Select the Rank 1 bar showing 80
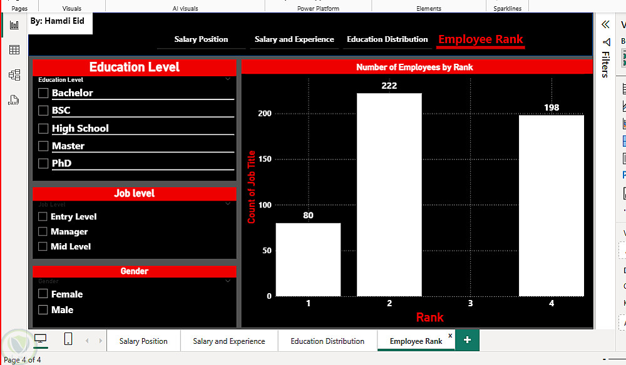Screen dimensions: 626x365 point(308,259)
